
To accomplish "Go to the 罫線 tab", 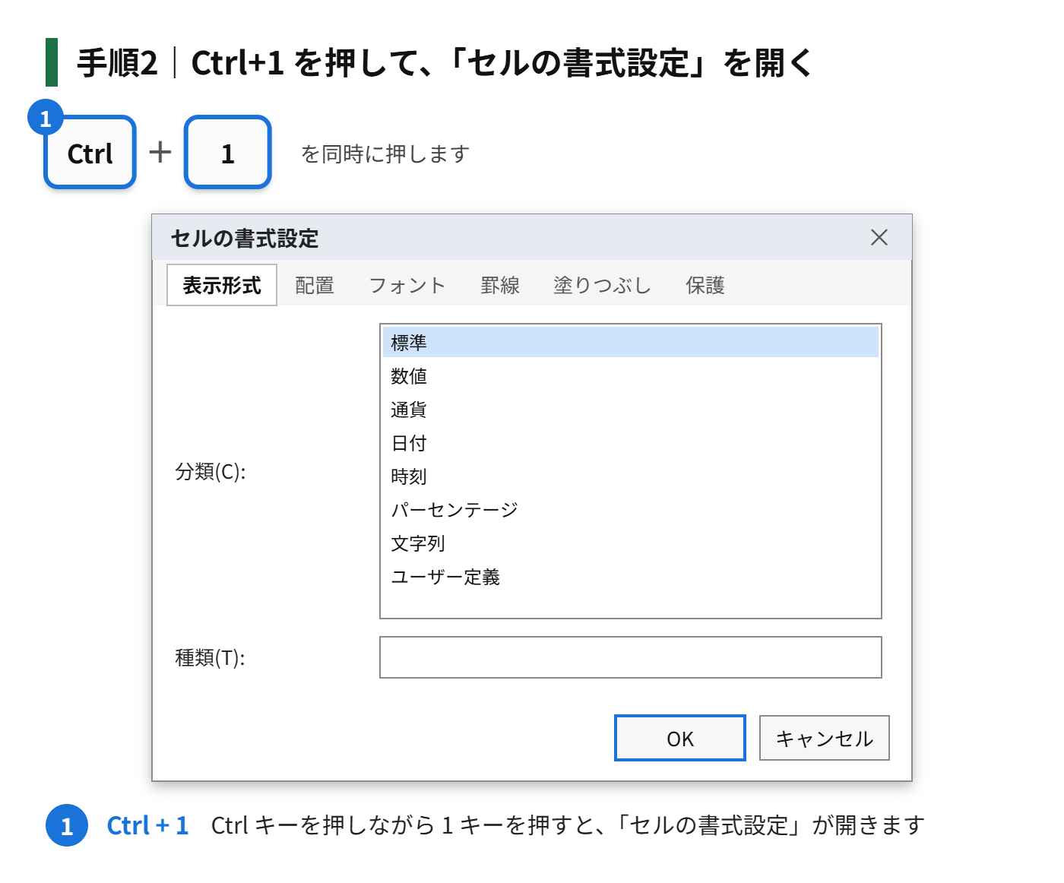I will pos(500,285).
